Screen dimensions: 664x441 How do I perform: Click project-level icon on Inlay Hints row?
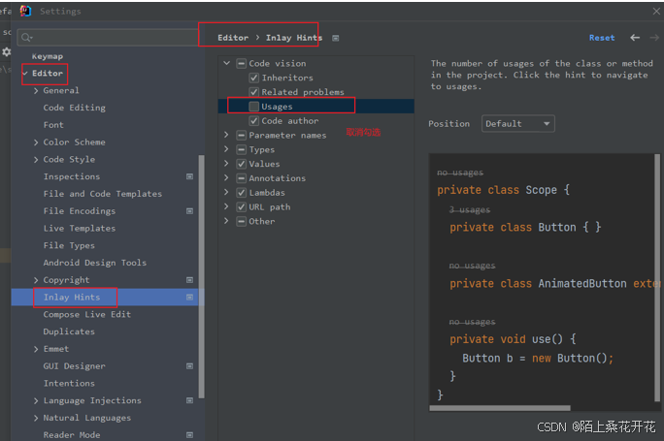click(189, 298)
